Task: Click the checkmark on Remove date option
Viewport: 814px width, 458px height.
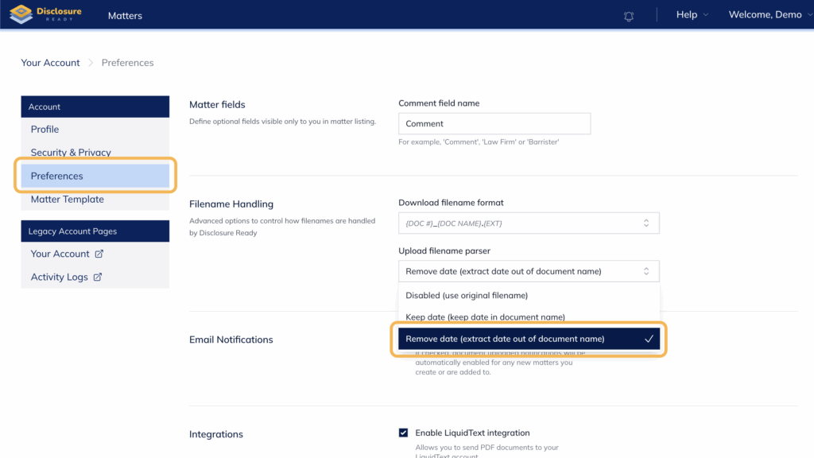Action: pyautogui.click(x=649, y=339)
